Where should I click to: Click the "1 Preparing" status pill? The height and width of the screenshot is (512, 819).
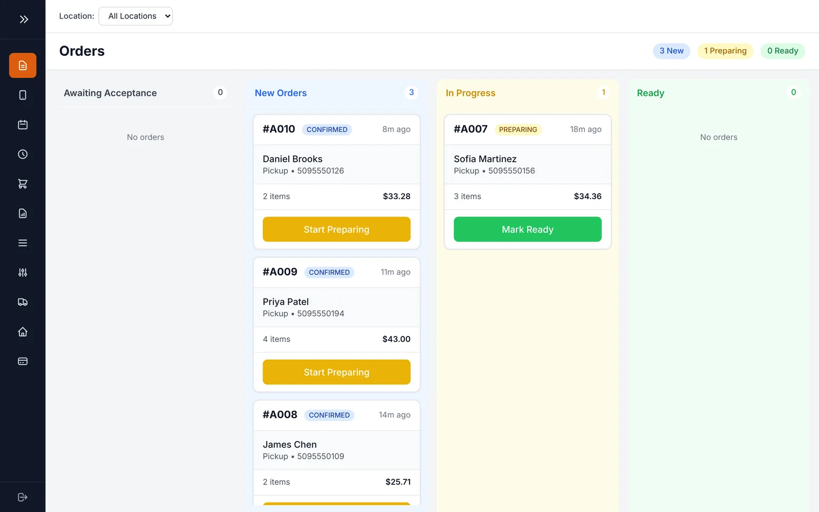pyautogui.click(x=725, y=51)
